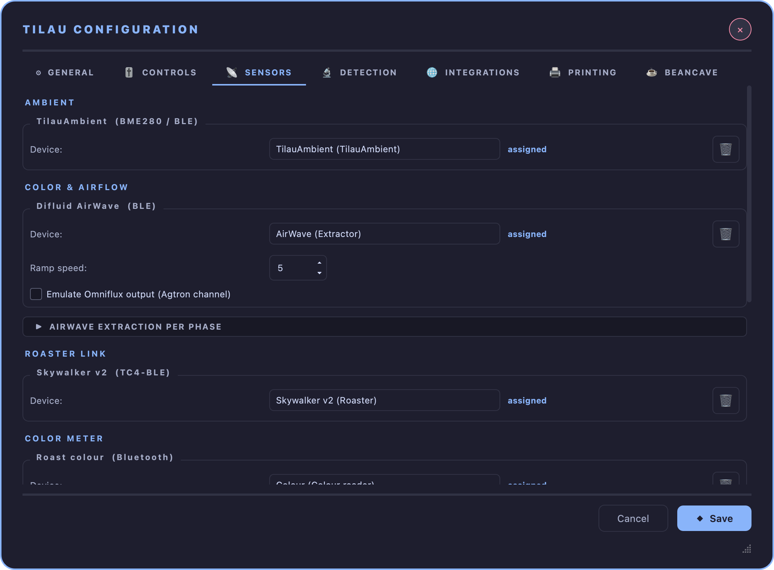
Task: Click the gear icon beside General
Action: (x=38, y=73)
